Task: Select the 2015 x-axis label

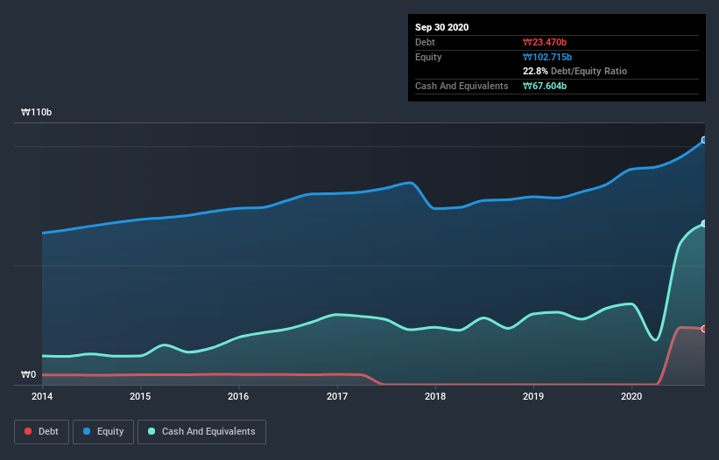Action: point(140,396)
